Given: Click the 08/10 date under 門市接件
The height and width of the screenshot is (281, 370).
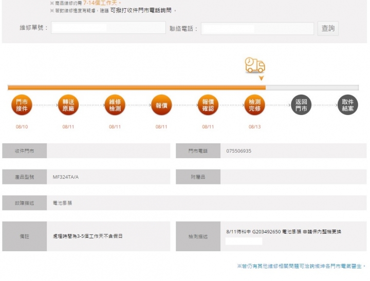Looking at the screenshot, I should coord(22,127).
